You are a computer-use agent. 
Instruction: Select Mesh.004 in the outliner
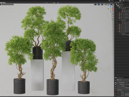pyautogui.click(x=124, y=20)
